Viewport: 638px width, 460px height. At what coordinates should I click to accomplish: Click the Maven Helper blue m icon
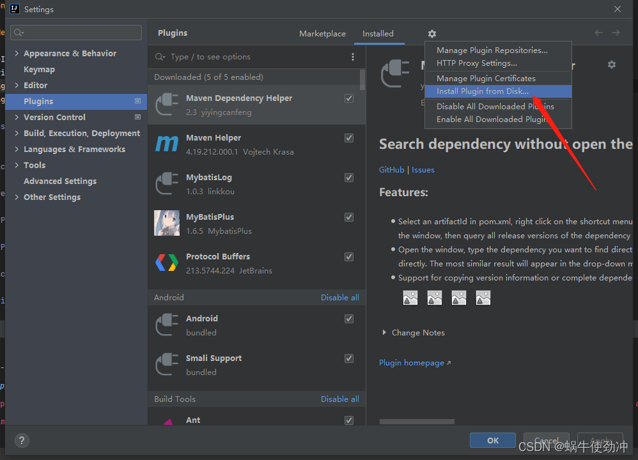(167, 144)
